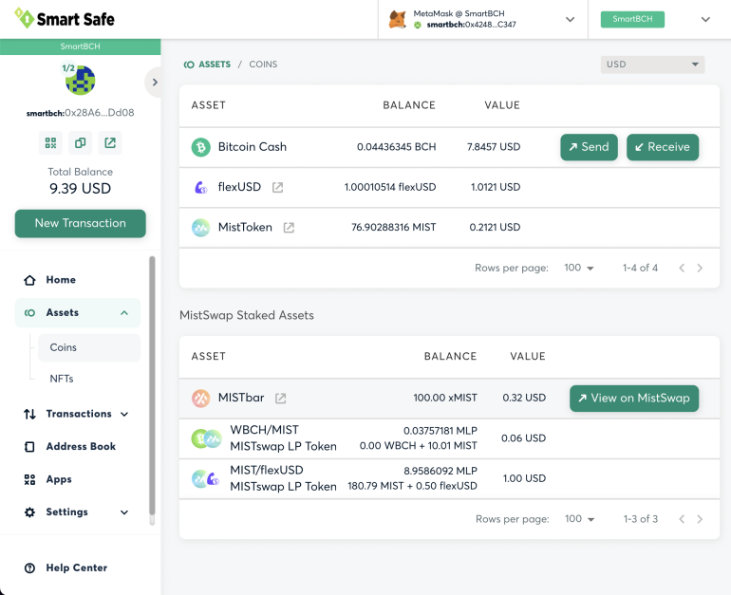
Task: Click the ASSET column header in Coins table
Action: click(x=209, y=105)
